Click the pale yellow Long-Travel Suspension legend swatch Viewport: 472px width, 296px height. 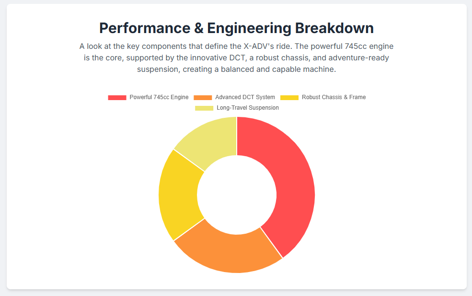point(204,108)
